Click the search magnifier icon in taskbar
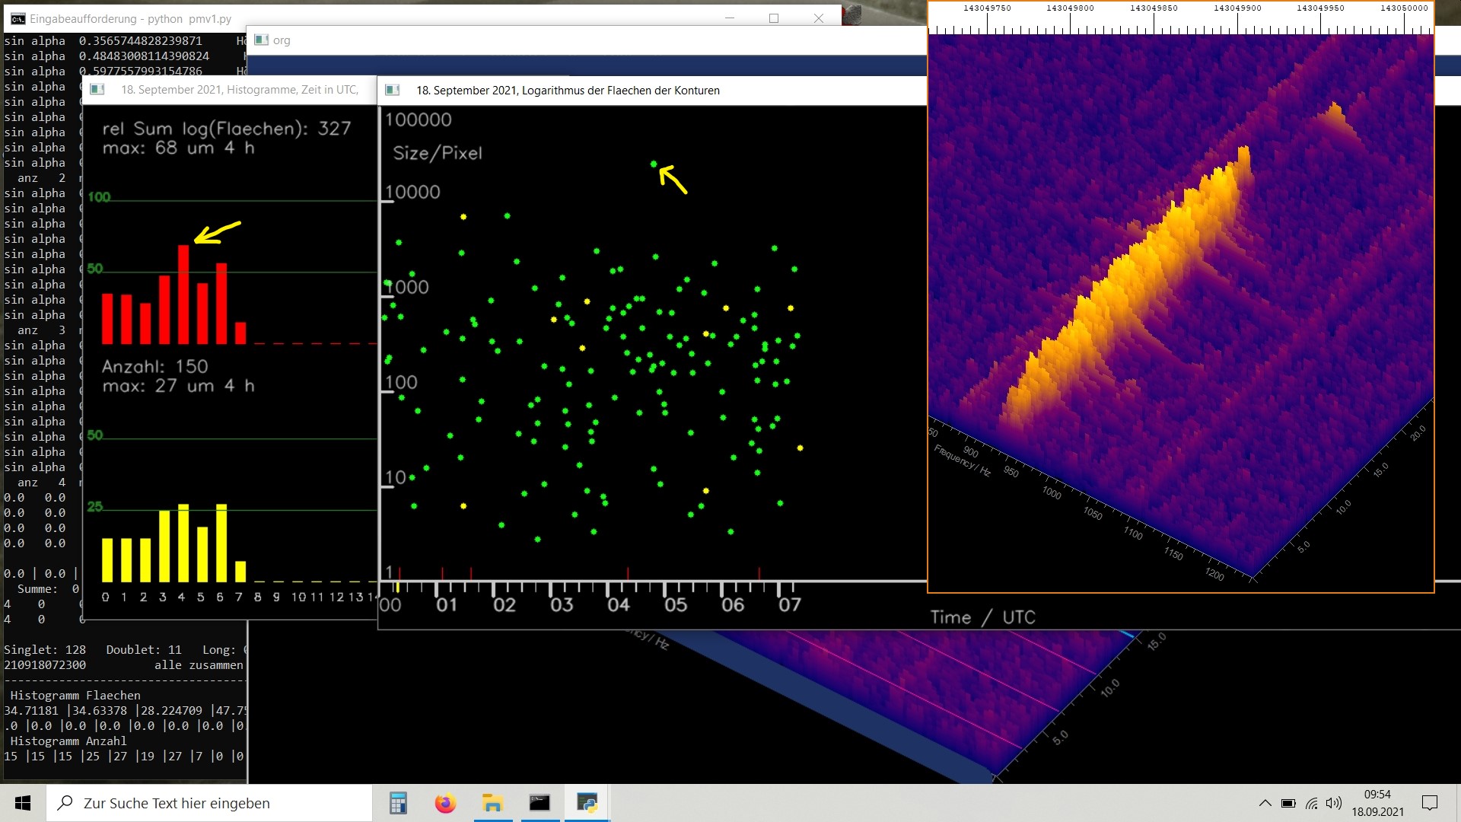Viewport: 1461px width, 822px height. [x=66, y=803]
